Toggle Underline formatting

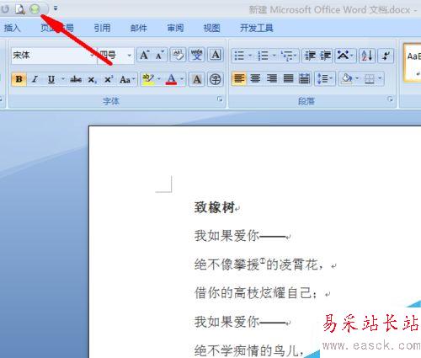coord(51,79)
